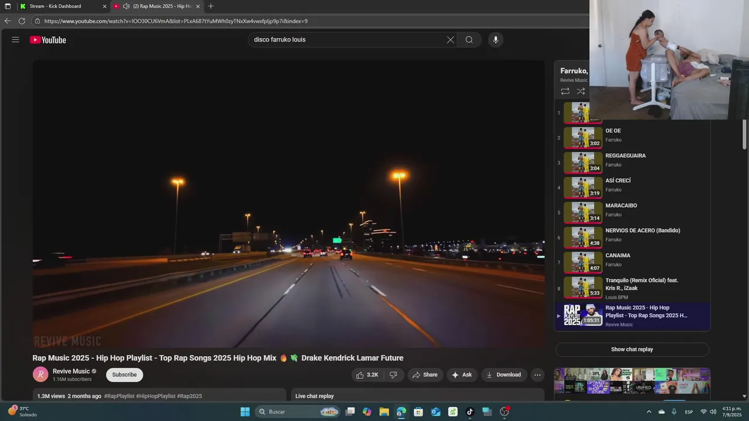Like the video (3.2K)

[x=367, y=375]
